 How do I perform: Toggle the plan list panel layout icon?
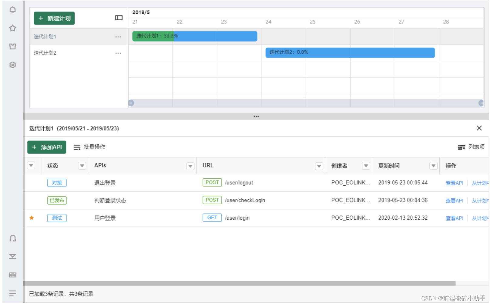(x=119, y=18)
